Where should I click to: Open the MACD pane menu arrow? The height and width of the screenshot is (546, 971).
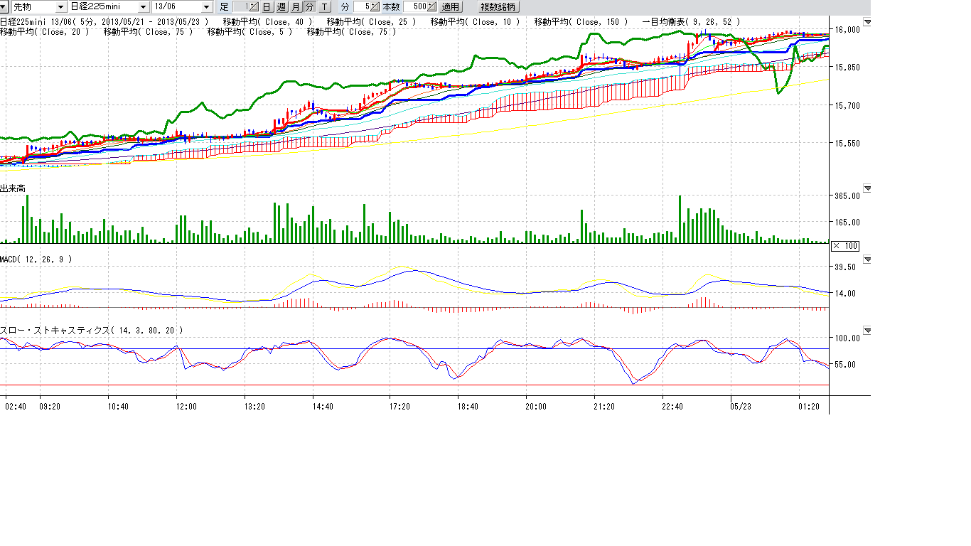point(867,259)
